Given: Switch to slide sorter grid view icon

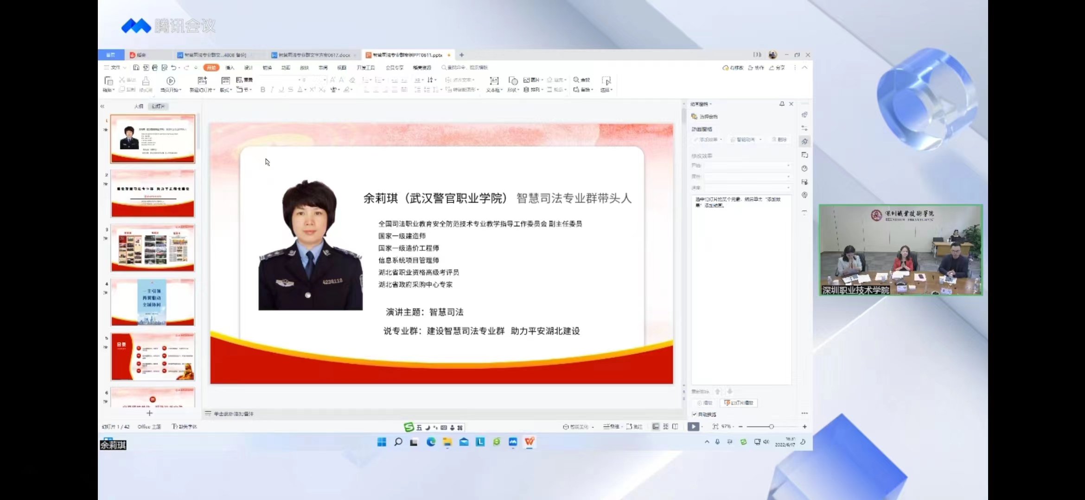Looking at the screenshot, I should 666,426.
